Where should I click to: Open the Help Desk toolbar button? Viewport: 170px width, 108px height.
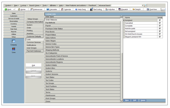coord(81,9)
